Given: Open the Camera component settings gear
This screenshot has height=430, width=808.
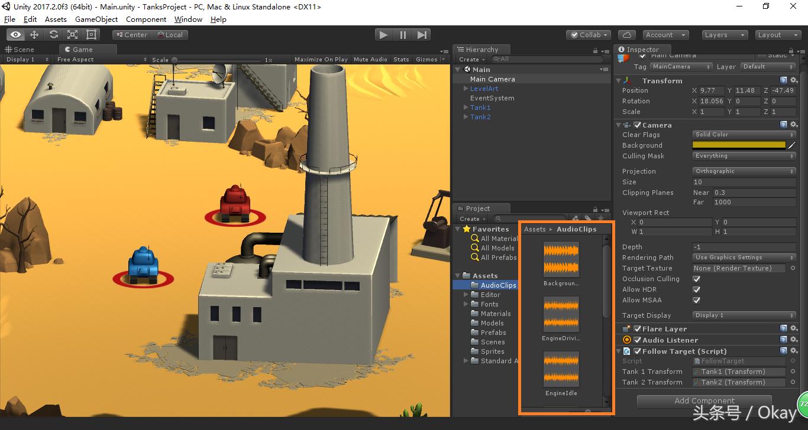Looking at the screenshot, I should (x=794, y=125).
